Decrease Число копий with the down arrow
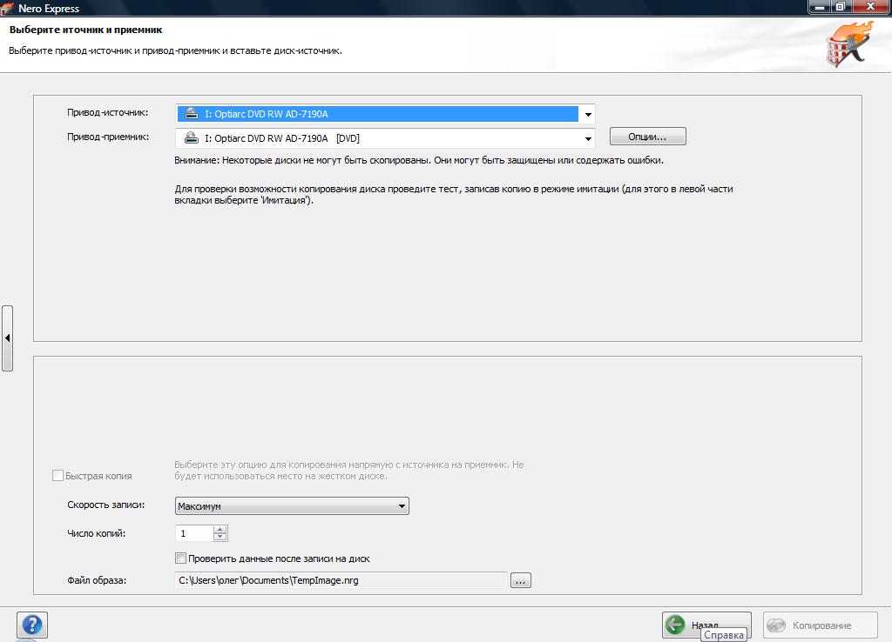 click(x=220, y=537)
